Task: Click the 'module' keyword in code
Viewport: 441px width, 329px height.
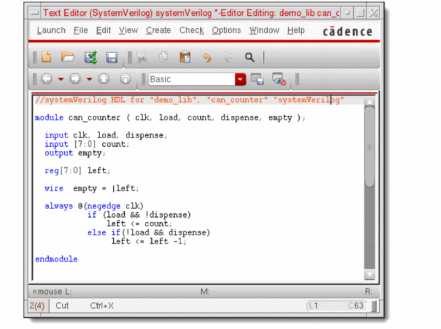Action: 49,117
